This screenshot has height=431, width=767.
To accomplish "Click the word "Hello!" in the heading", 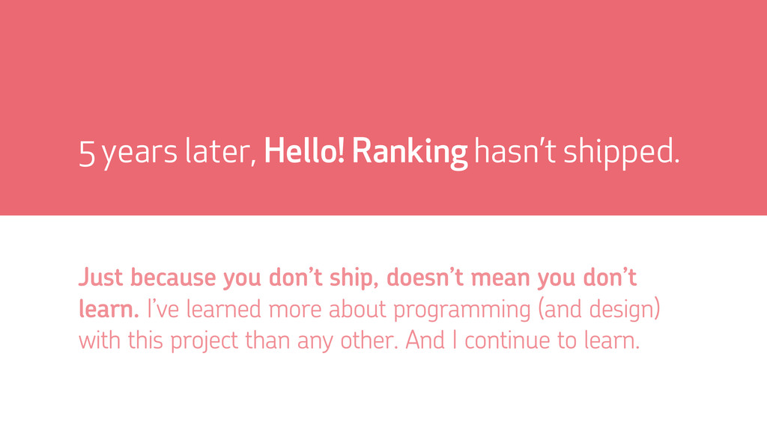I will pos(305,153).
